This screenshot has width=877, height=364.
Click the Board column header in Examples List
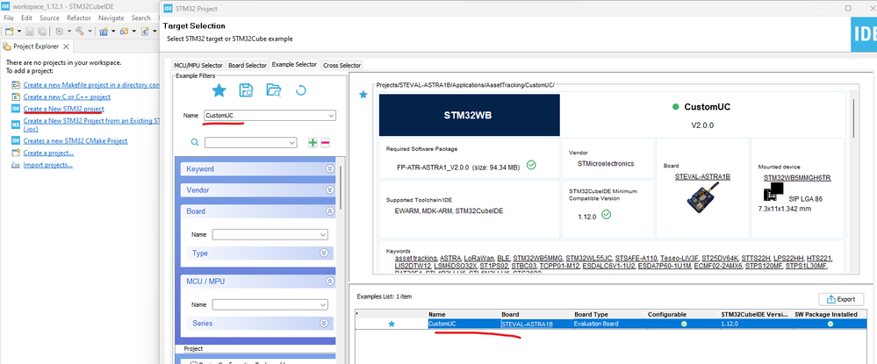(537, 314)
